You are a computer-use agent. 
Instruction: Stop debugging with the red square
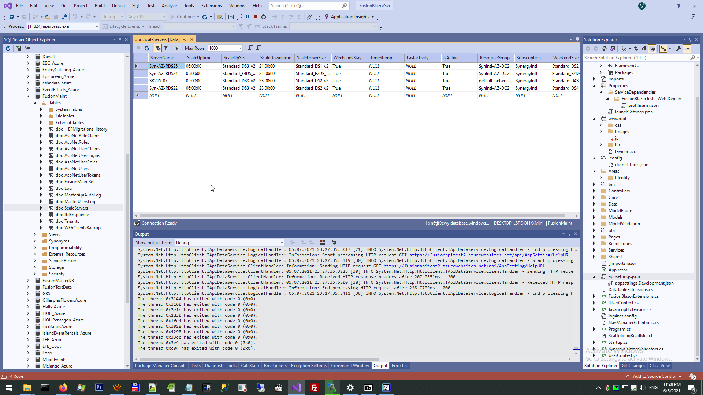256,17
